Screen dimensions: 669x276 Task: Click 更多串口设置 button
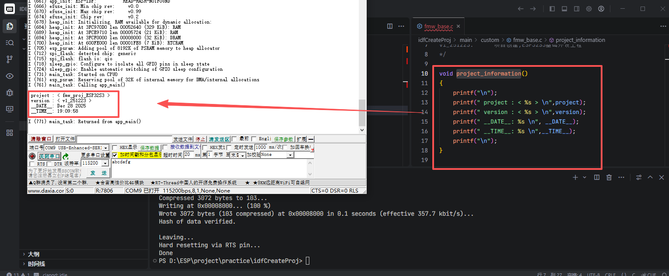coord(95,155)
